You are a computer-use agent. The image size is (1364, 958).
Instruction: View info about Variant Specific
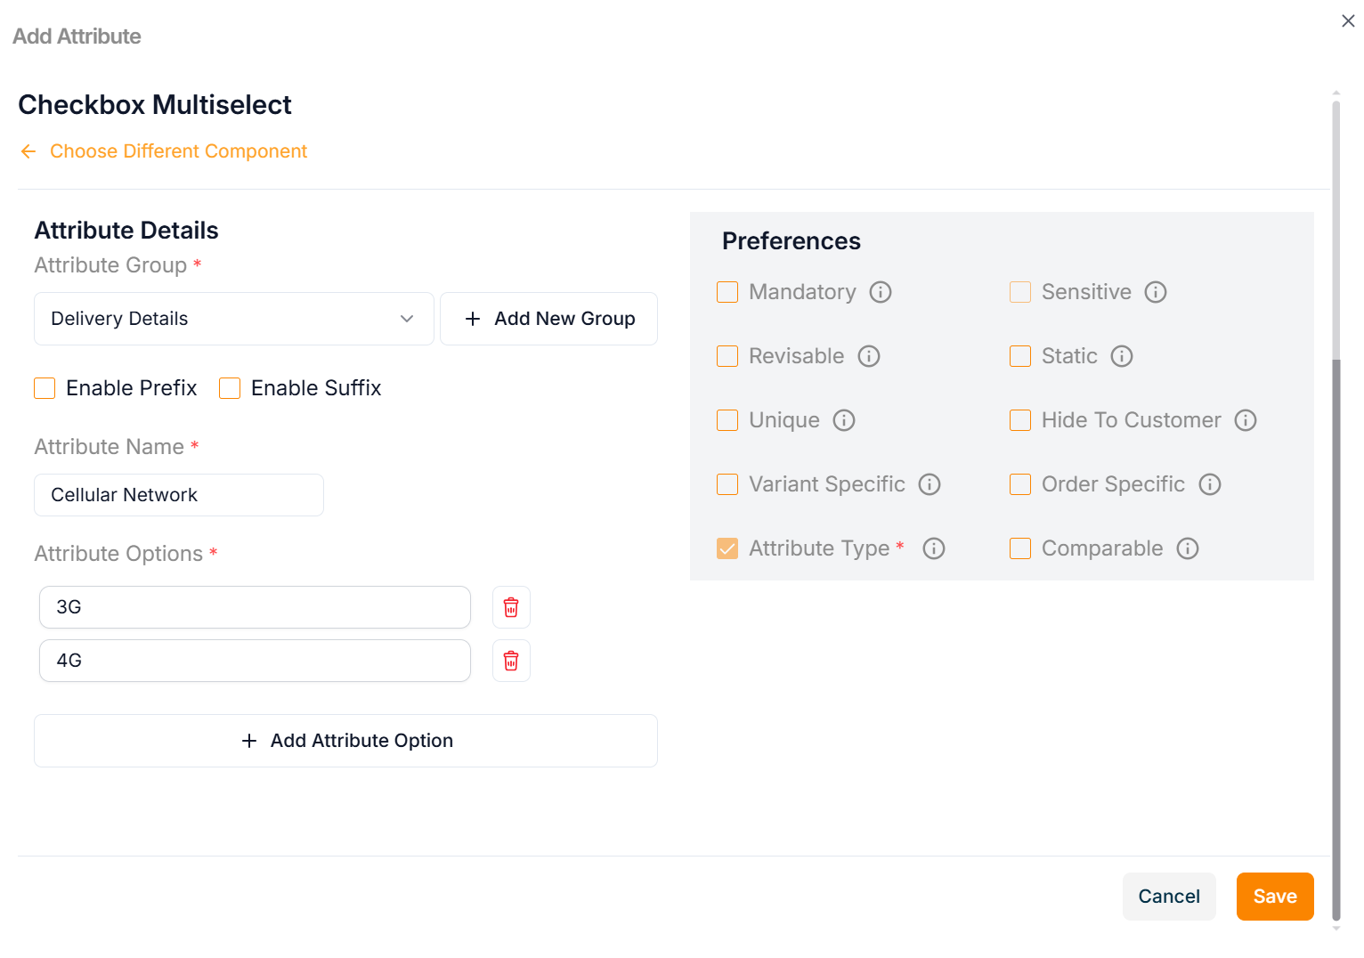[930, 484]
